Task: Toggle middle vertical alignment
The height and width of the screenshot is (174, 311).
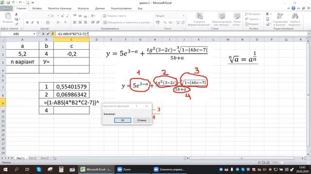Action: click(x=80, y=15)
